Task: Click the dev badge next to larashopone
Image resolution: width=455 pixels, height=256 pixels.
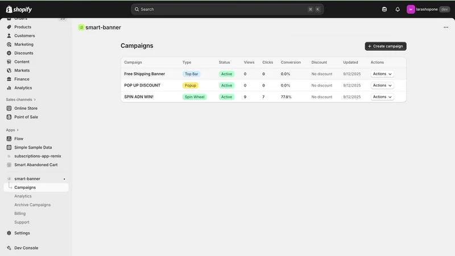Action: click(x=444, y=9)
